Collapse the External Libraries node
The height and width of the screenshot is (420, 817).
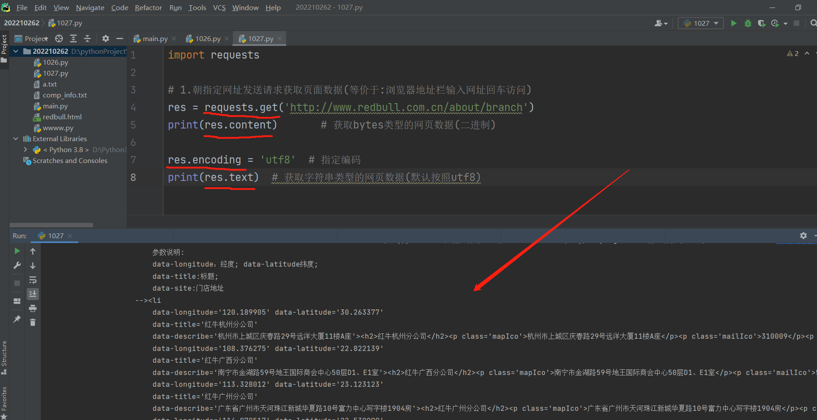(16, 139)
